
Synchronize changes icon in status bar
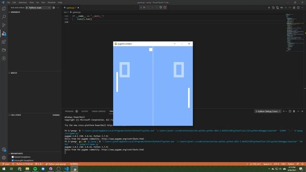point(13,164)
